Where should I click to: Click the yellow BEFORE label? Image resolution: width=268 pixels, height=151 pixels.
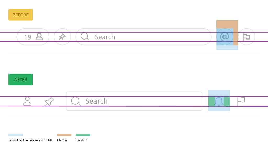click(x=20, y=15)
